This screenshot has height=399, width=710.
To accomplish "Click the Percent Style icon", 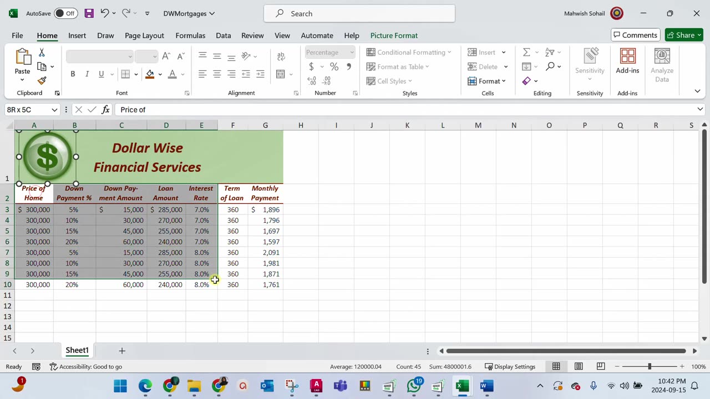I will 334,66.
